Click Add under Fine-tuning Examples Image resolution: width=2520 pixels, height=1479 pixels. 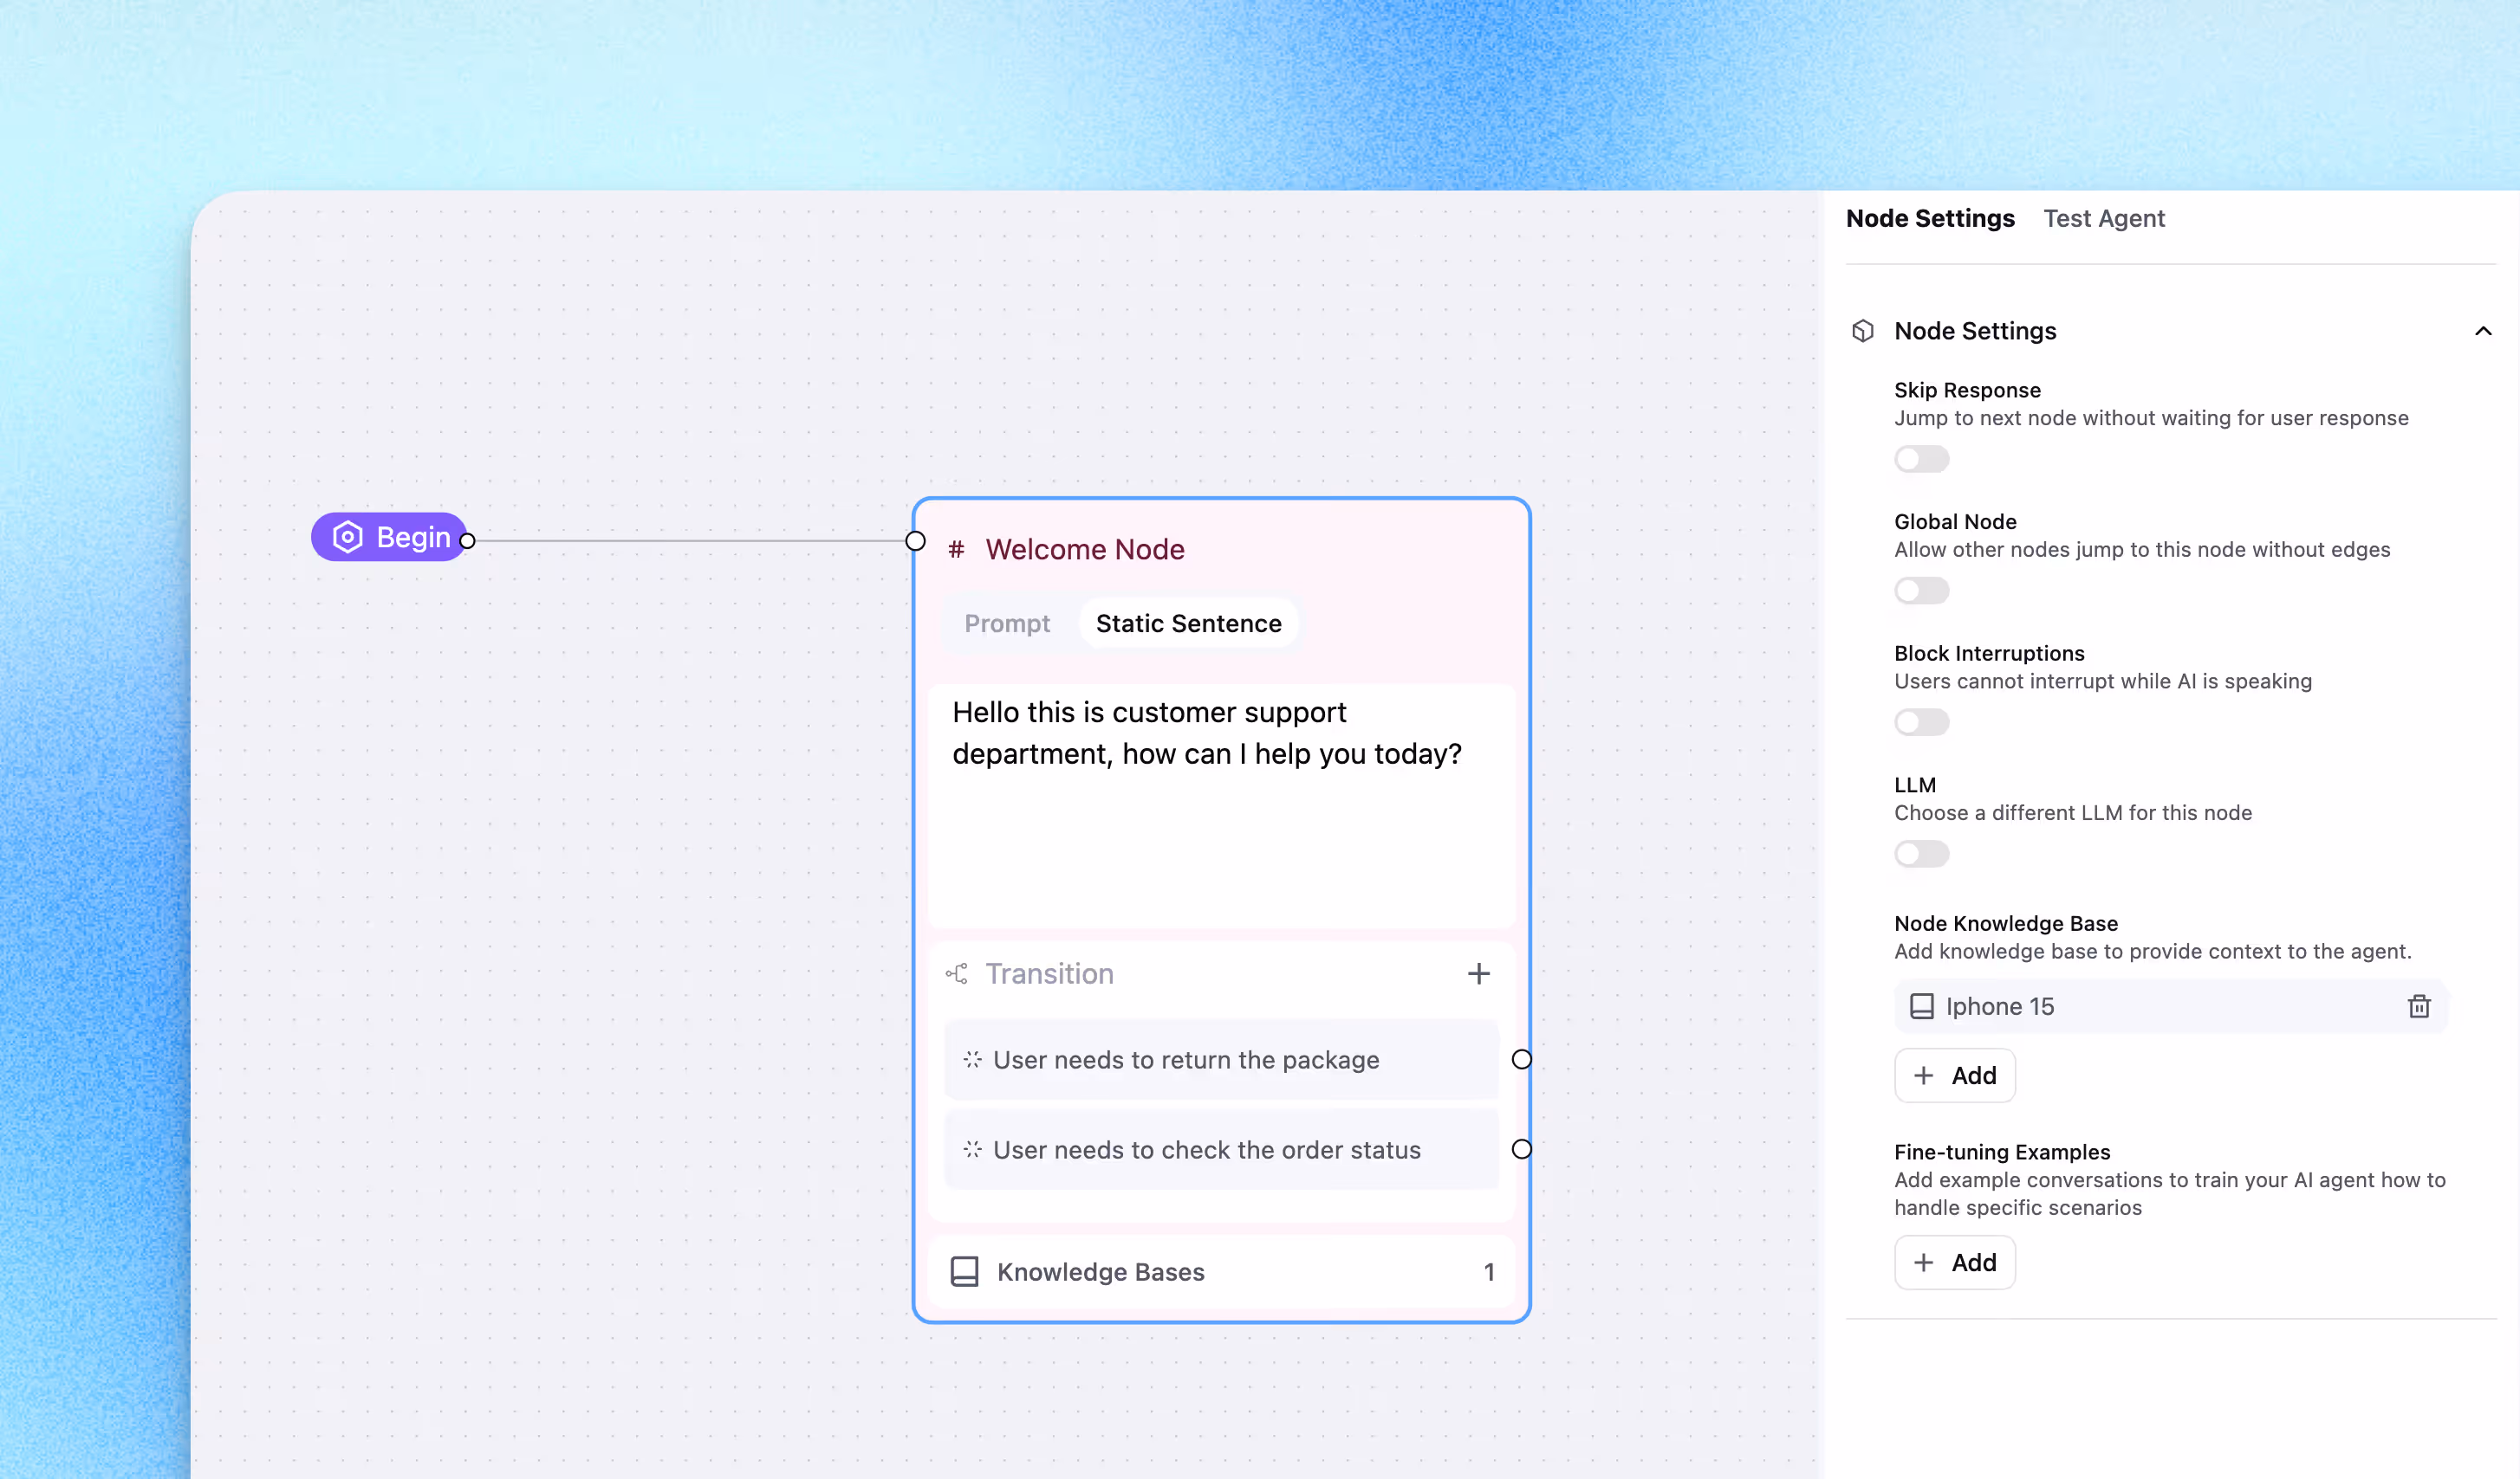pos(1954,1263)
